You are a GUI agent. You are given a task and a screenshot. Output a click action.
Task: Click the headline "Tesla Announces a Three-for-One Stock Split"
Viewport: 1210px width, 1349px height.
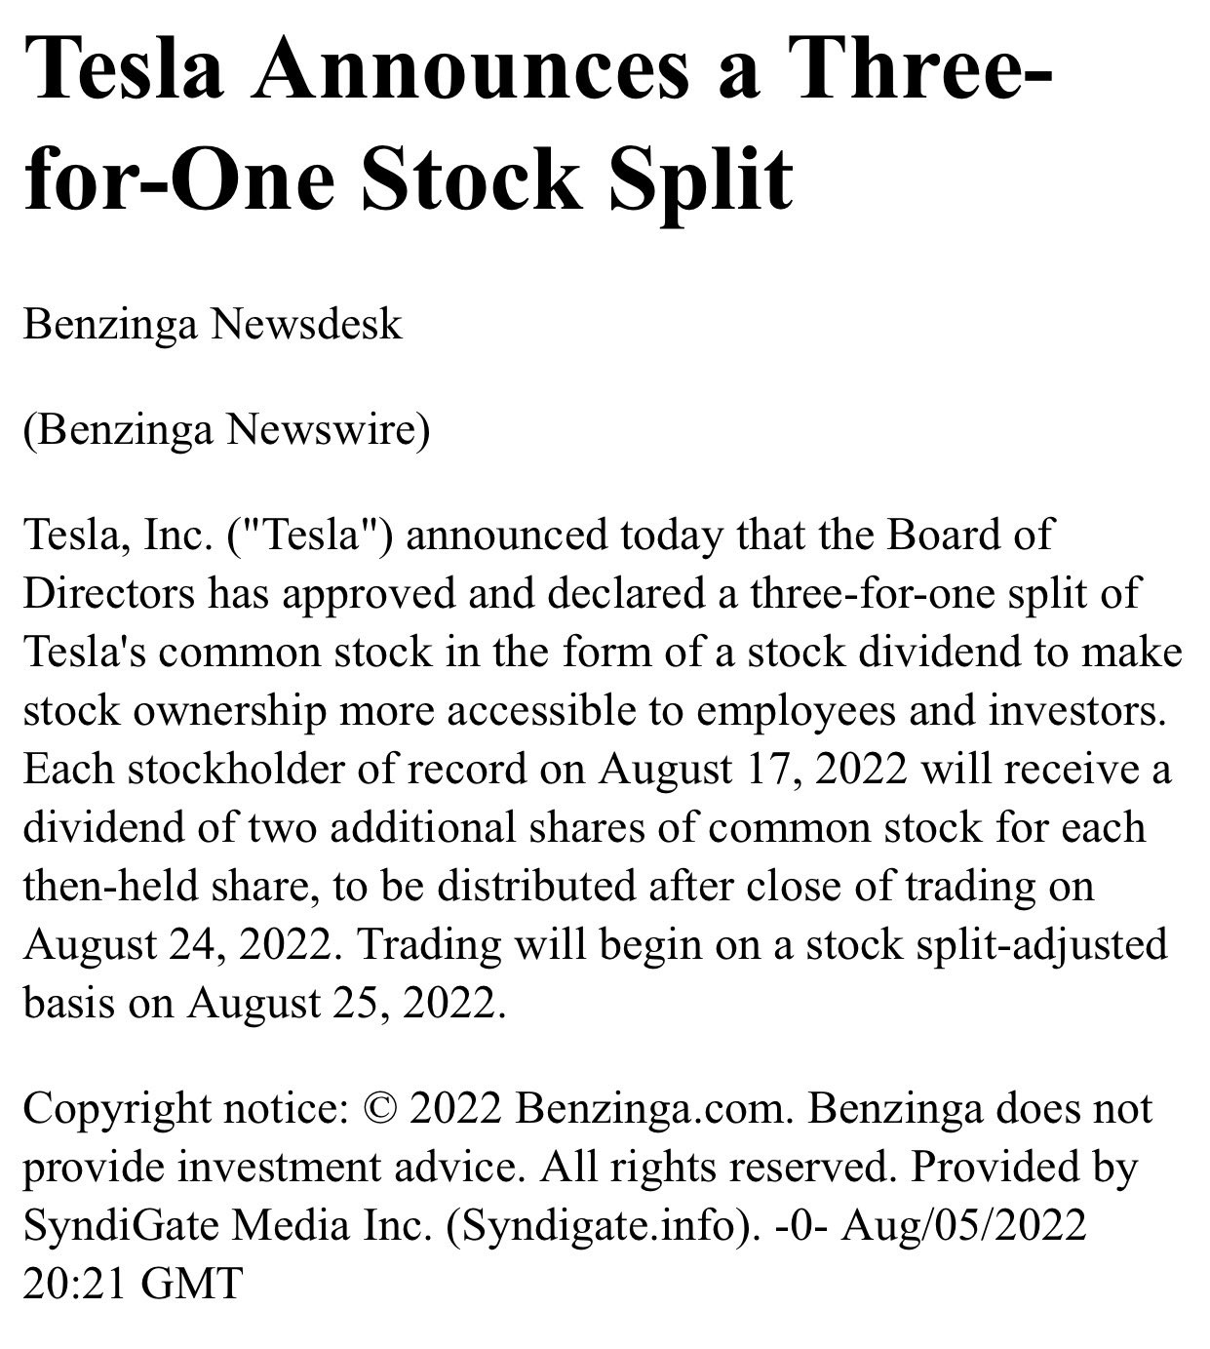pos(537,124)
